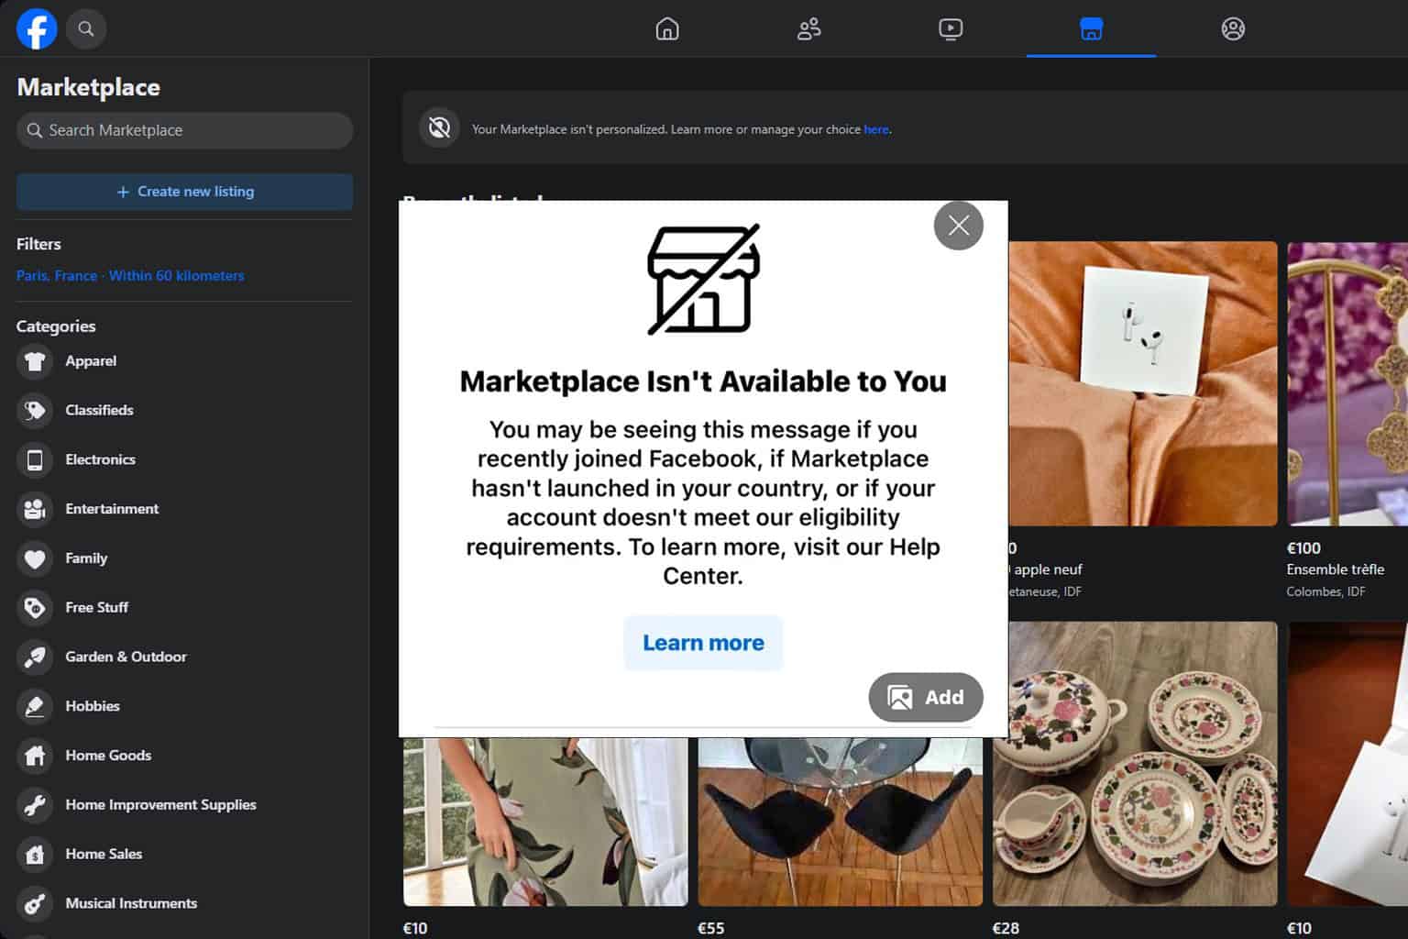Click the Apparel t-shirt icon
1408x939 pixels.
tap(35, 361)
